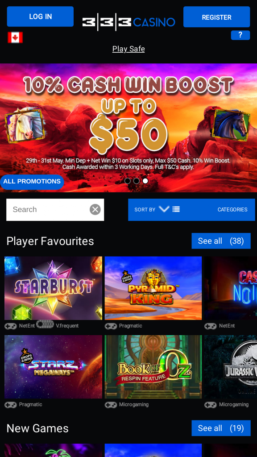Switch to list view icon beside Sort By
This screenshot has height=457, width=257.
[176, 209]
